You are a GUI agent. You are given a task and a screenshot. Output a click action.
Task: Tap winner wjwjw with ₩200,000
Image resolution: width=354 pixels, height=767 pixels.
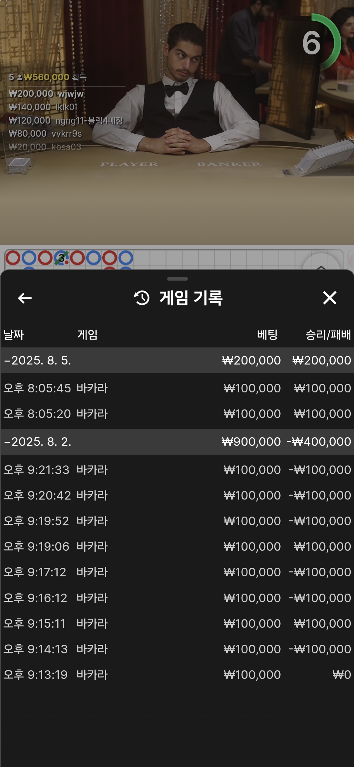46,94
